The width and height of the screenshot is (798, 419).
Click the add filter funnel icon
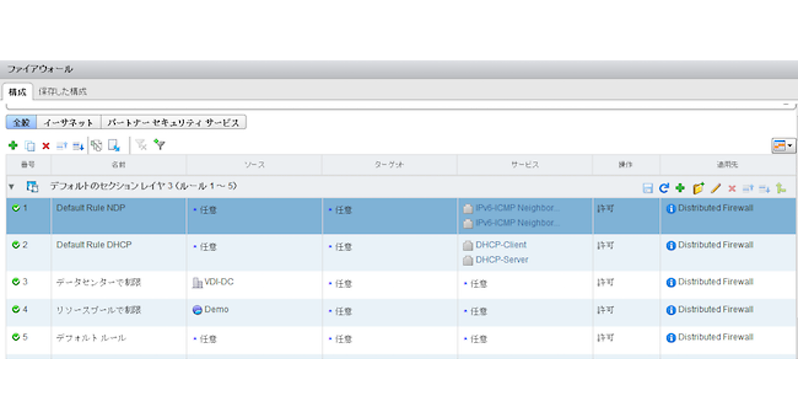(159, 145)
